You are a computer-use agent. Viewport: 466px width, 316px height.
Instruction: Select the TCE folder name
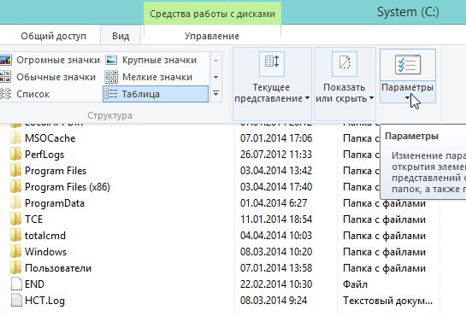point(34,219)
